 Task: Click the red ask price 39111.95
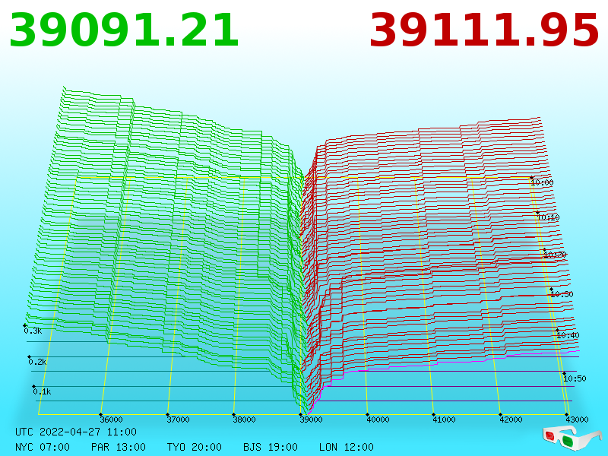click(x=484, y=30)
